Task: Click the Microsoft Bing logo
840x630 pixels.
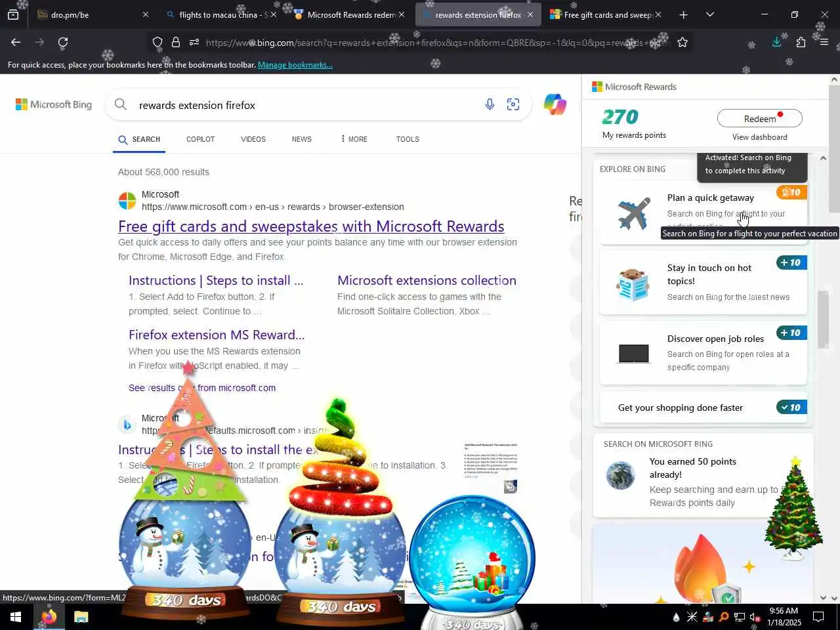Action: (x=54, y=104)
